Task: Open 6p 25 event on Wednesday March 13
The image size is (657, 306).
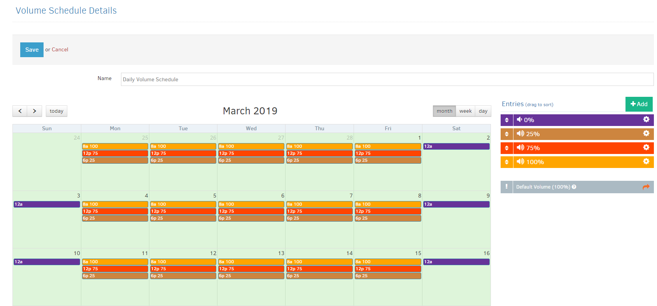Action: pyautogui.click(x=251, y=276)
